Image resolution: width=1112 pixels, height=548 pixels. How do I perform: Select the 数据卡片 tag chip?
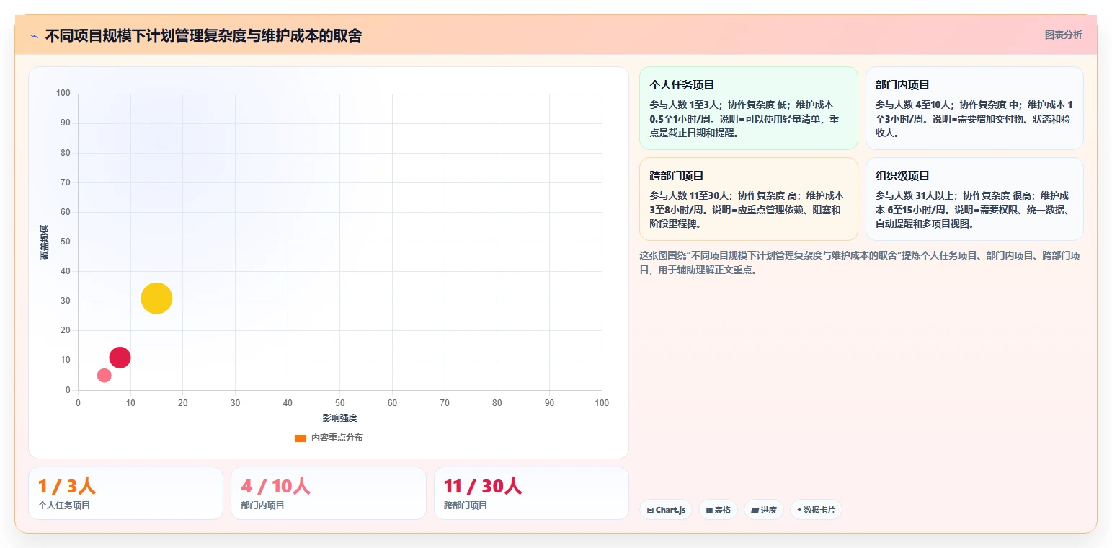(816, 510)
